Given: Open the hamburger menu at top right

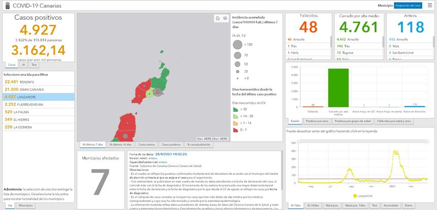Looking at the screenshot, I should click(x=430, y=5).
